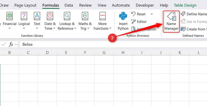Select column K header
The height and width of the screenshot is (106, 207).
click(x=180, y=53)
